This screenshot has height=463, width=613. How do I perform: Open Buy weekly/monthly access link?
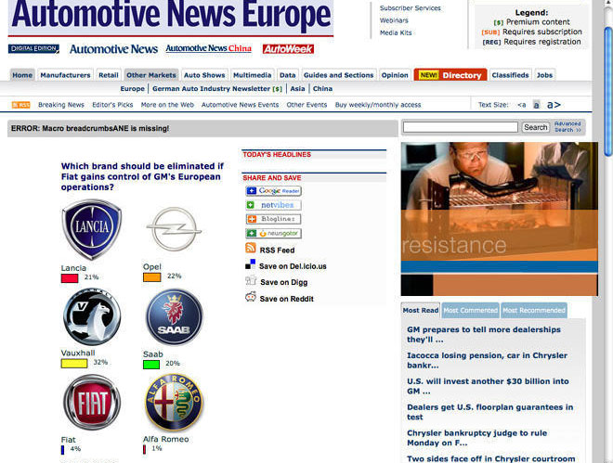coord(378,105)
